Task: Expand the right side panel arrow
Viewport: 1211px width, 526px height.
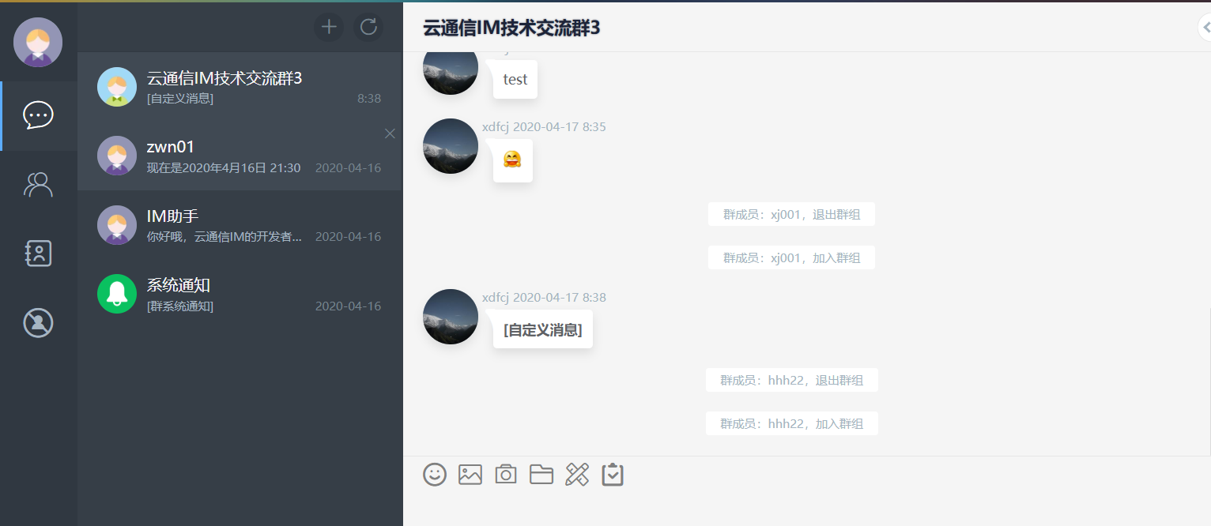Action: [x=1205, y=27]
